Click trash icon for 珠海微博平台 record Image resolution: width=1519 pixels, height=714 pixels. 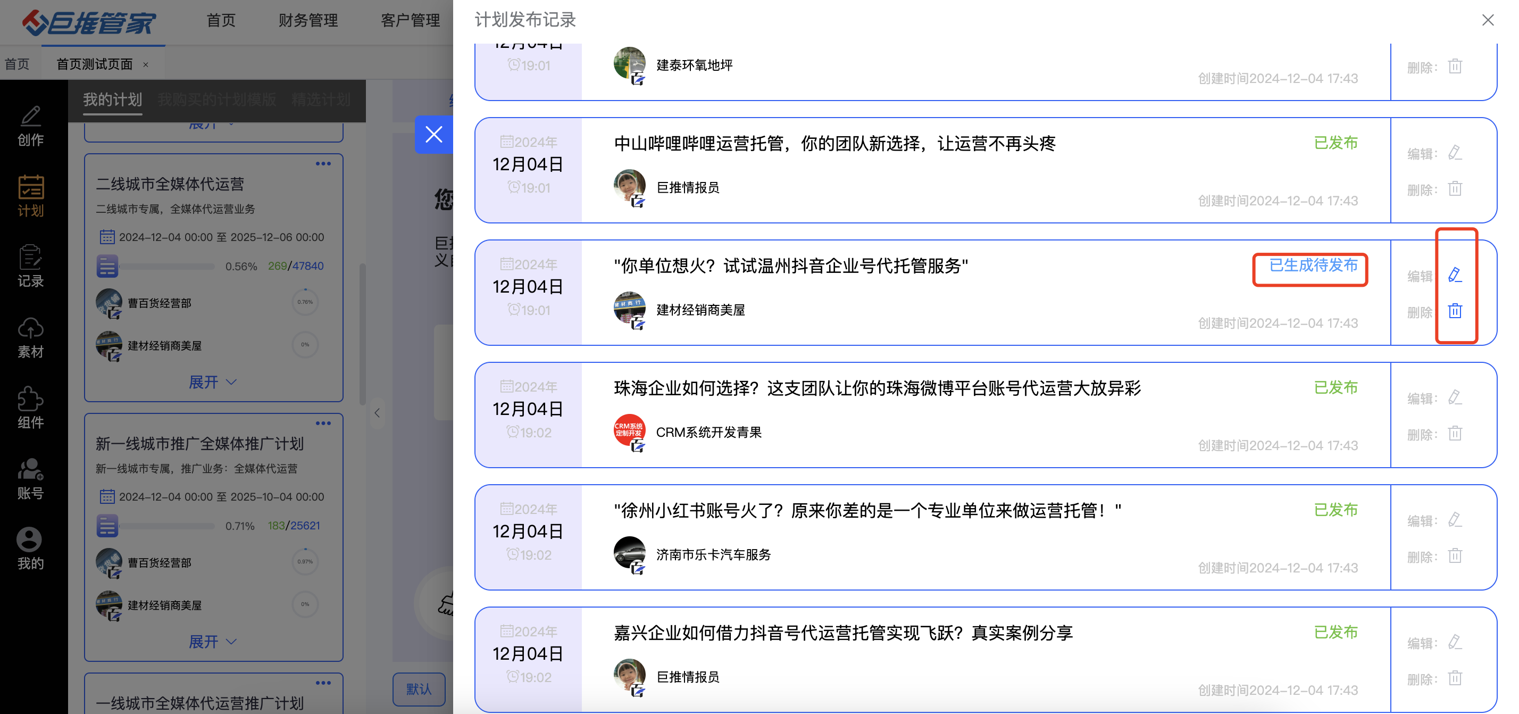tap(1455, 434)
